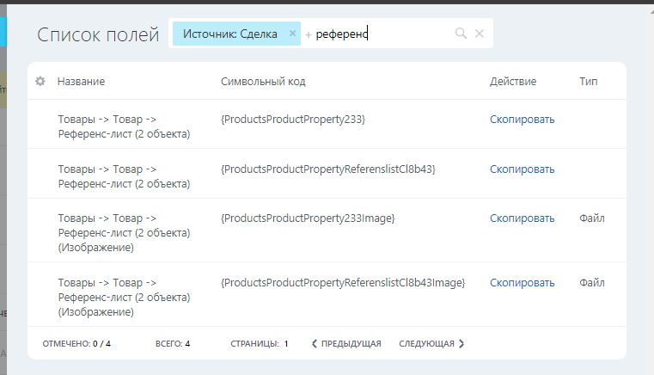Go to 'Следующая' page
654x375 pixels.
click(431, 344)
